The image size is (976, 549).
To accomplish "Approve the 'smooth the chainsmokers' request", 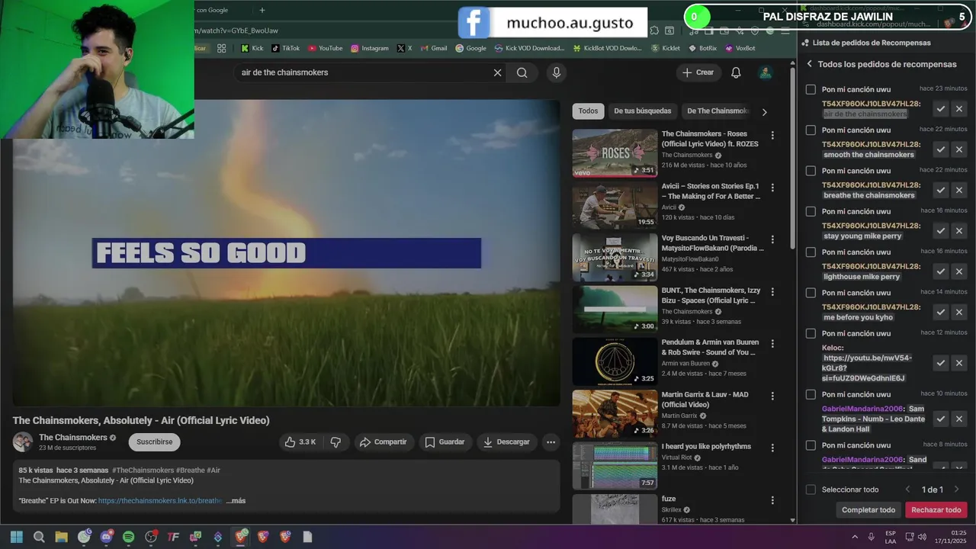I will click(x=941, y=149).
